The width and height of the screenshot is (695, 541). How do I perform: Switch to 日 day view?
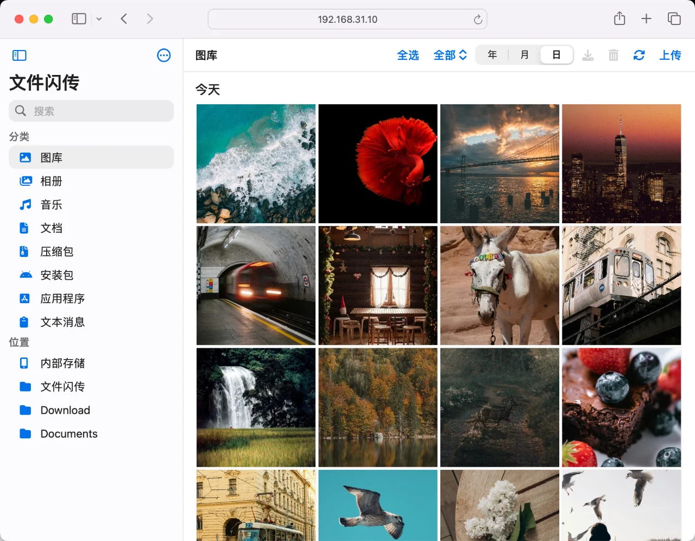click(557, 55)
